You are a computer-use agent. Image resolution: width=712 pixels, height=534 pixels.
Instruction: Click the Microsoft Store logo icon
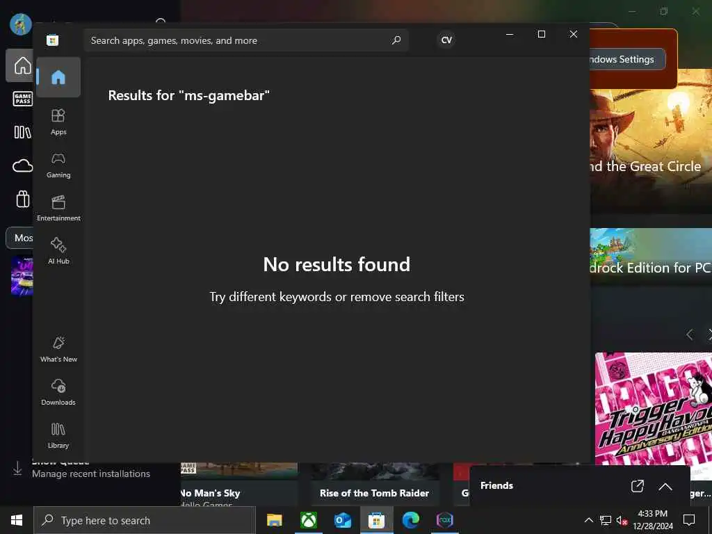[53, 40]
